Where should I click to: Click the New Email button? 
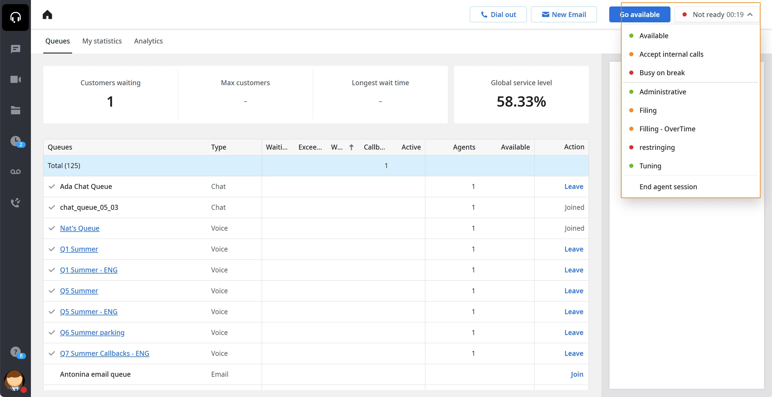564,14
